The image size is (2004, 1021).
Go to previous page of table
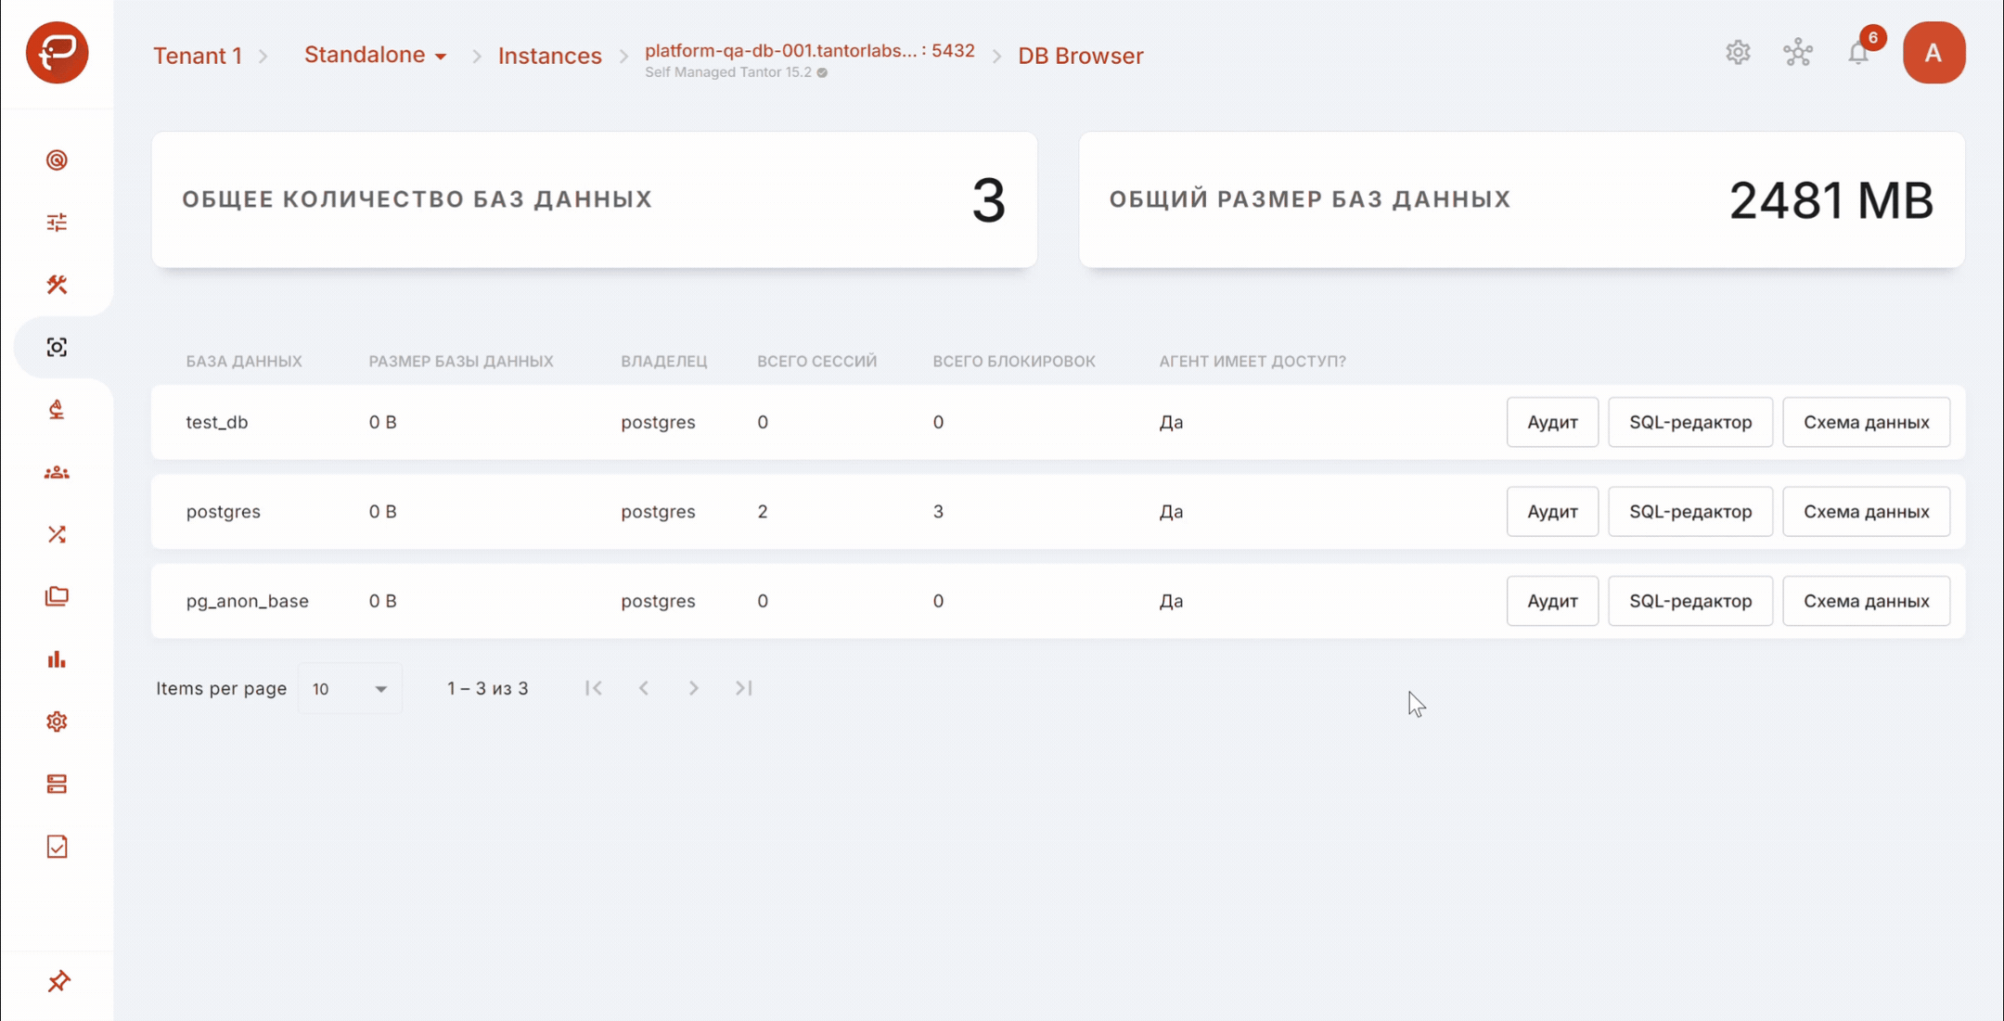[x=644, y=688]
